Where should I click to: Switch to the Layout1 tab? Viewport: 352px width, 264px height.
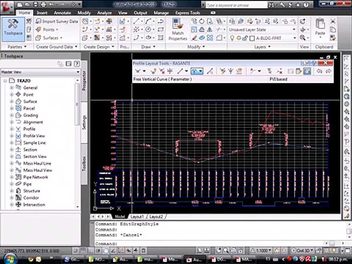click(x=137, y=217)
